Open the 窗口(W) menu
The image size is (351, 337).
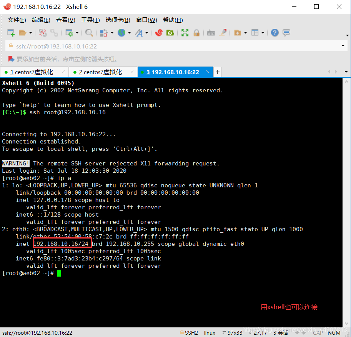146,20
